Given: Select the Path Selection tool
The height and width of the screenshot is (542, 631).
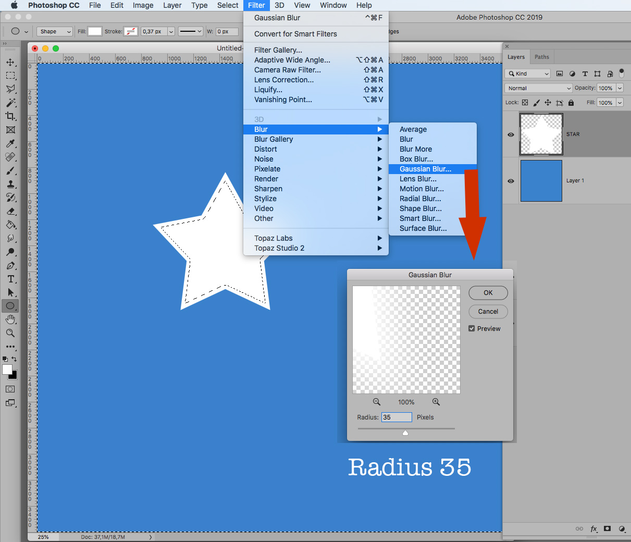Looking at the screenshot, I should pos(10,292).
